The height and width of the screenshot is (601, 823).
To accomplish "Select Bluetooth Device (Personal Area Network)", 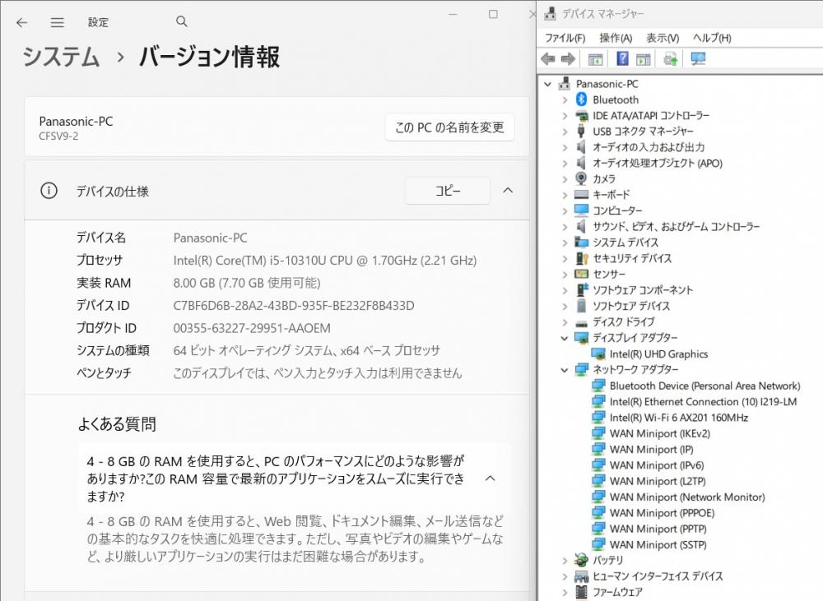I will point(705,386).
